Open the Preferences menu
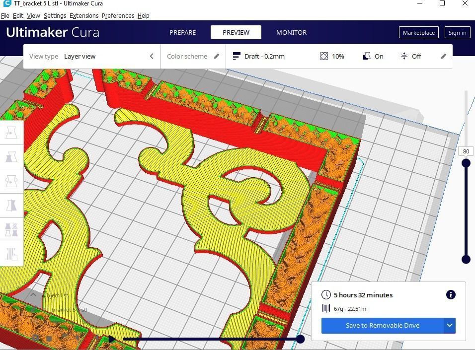 [118, 16]
